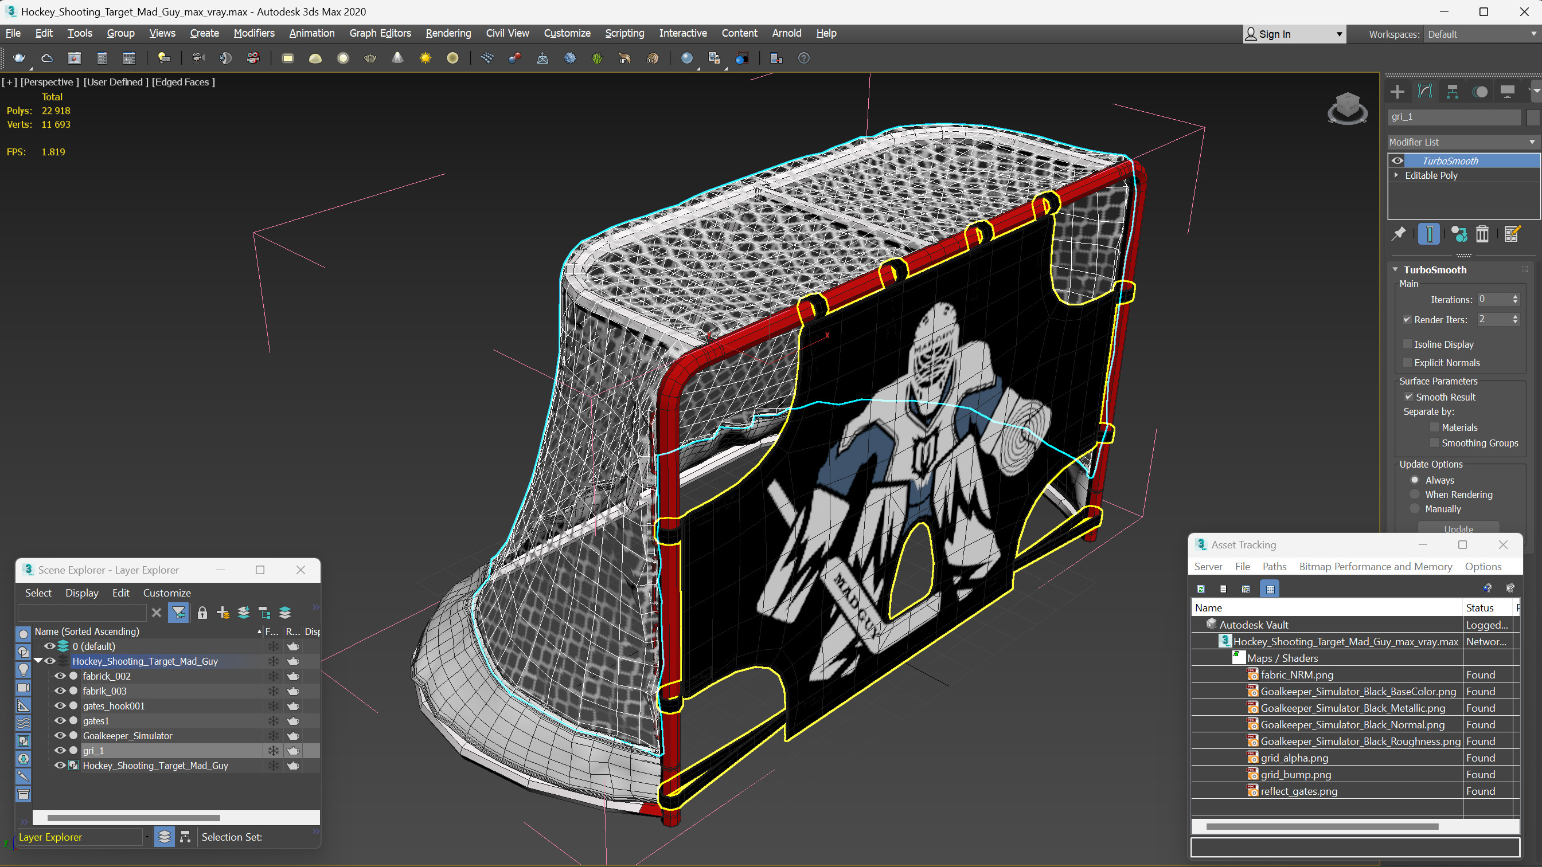Open the Display panel tab icon

pyautogui.click(x=1507, y=92)
